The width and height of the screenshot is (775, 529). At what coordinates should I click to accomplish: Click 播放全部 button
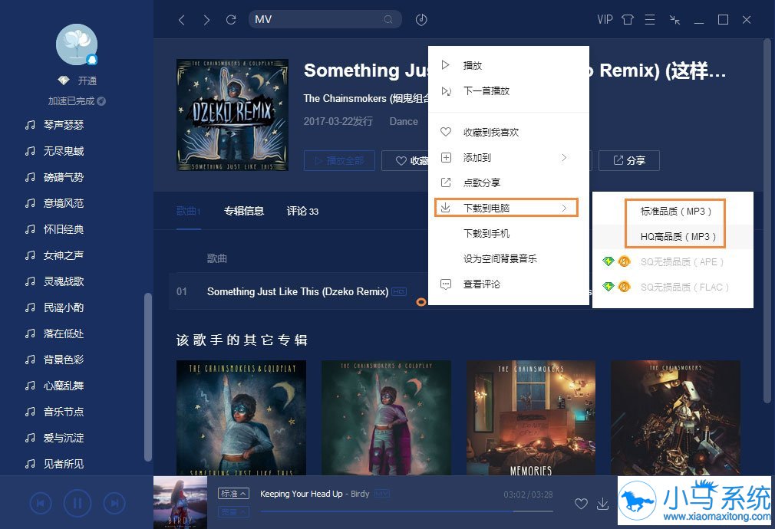[x=339, y=160]
